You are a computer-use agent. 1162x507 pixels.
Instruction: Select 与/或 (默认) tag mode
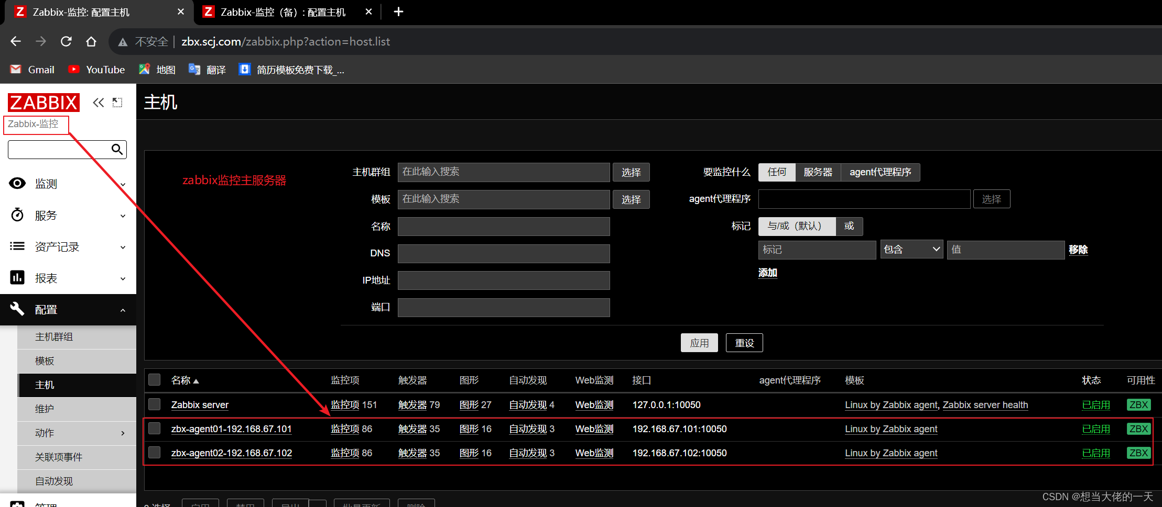tap(797, 226)
